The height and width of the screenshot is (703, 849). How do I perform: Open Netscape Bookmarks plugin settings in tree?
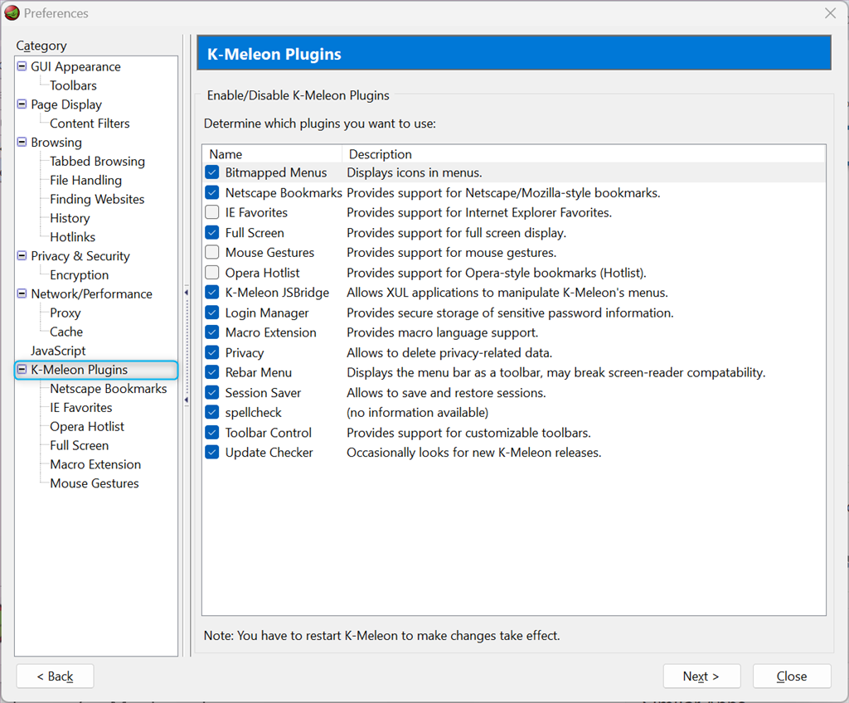[x=109, y=389]
